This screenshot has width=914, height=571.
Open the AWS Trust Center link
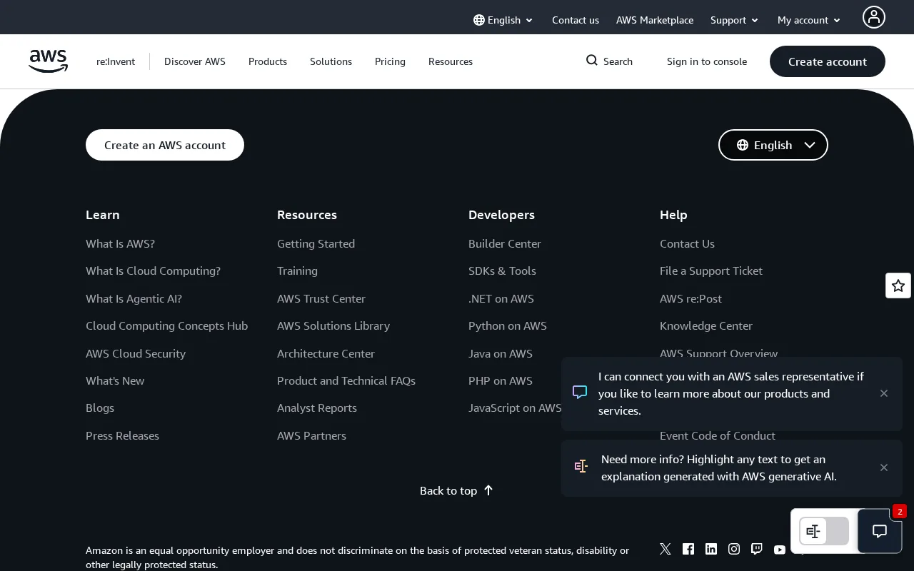coord(321,298)
